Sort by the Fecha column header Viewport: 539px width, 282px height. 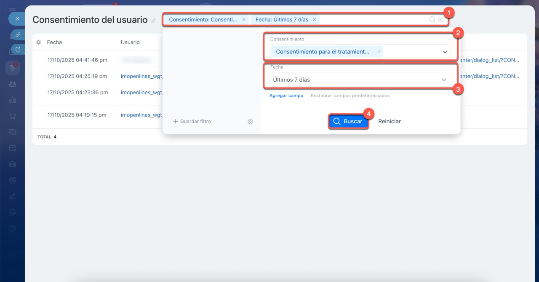[x=54, y=42]
